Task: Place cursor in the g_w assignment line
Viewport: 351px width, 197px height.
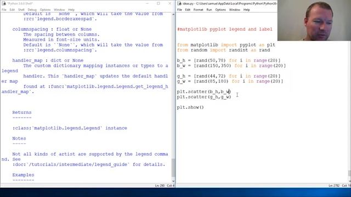Action: [230, 82]
